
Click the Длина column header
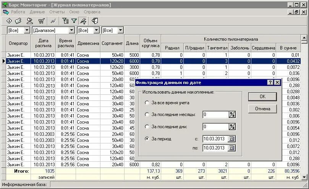132,43
